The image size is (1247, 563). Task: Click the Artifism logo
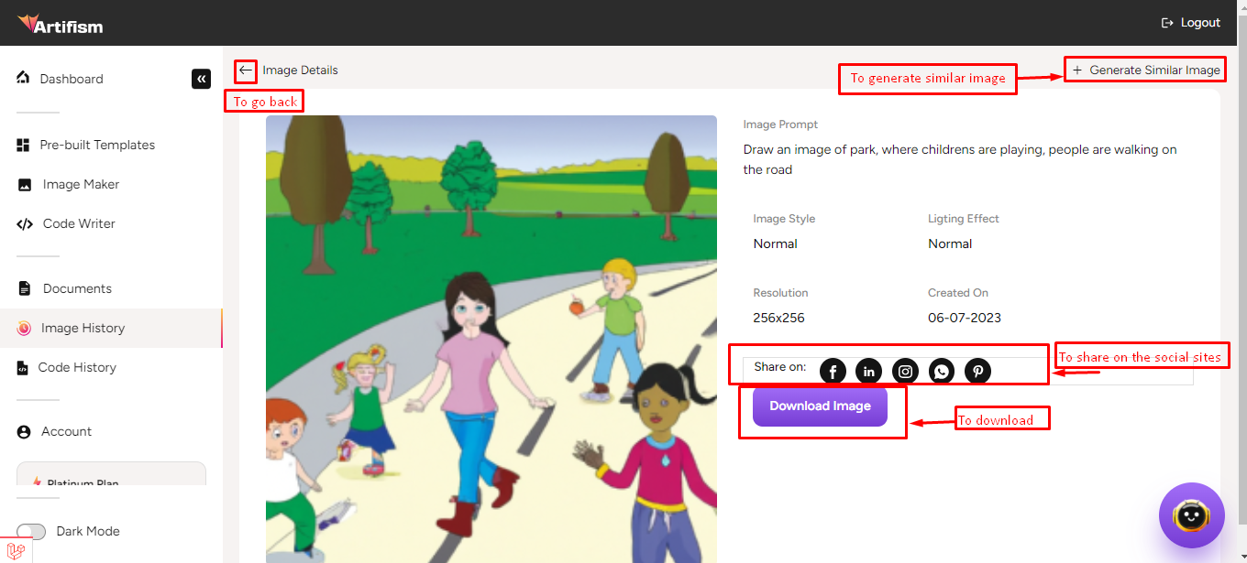[61, 24]
